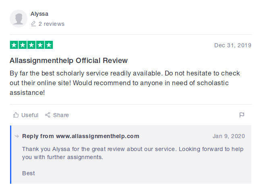This screenshot has width=261, height=193.
Task: Click the first green rating star
Action: 14,45
